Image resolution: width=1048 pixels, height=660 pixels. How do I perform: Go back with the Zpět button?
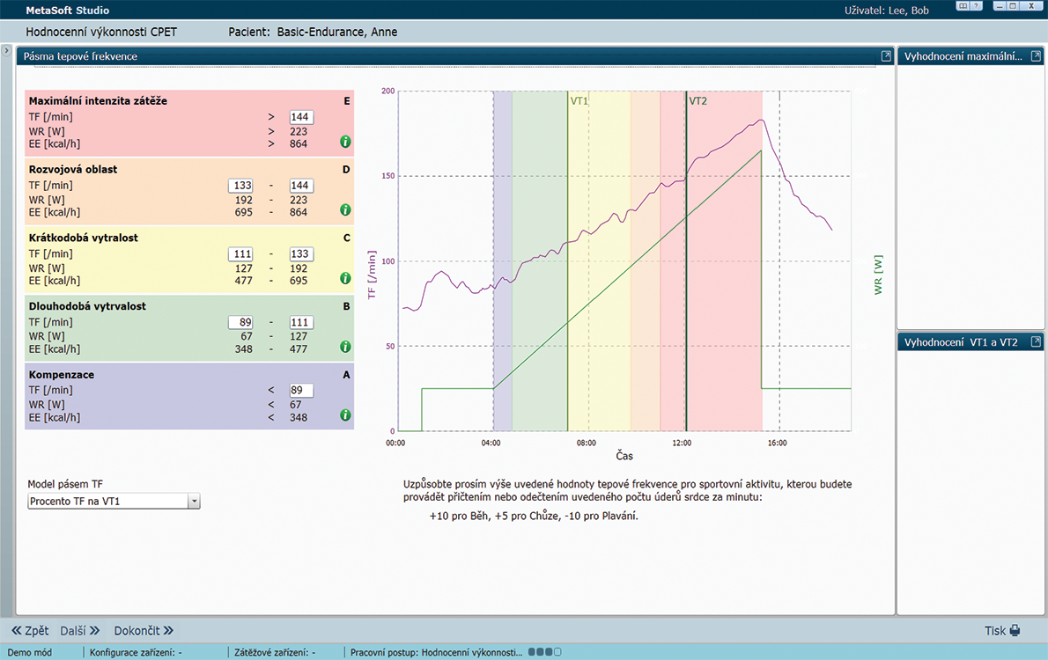tap(30, 631)
